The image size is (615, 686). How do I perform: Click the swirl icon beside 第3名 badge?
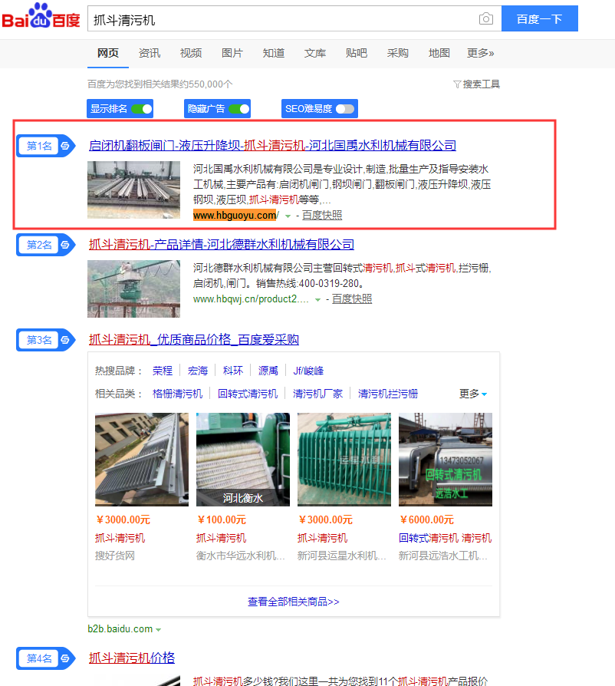[65, 340]
